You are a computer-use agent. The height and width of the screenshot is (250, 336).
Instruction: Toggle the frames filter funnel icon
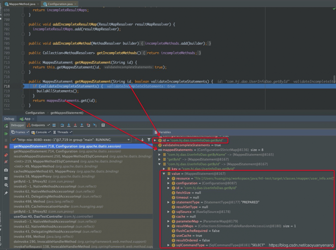point(149,140)
